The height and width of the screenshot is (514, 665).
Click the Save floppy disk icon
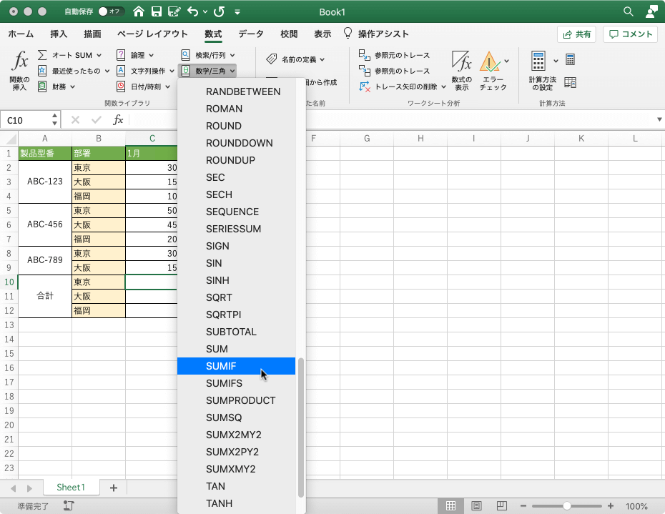[157, 11]
